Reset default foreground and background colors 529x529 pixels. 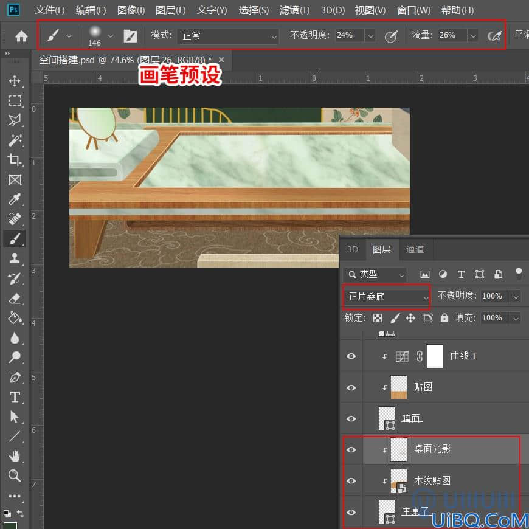(x=7, y=513)
